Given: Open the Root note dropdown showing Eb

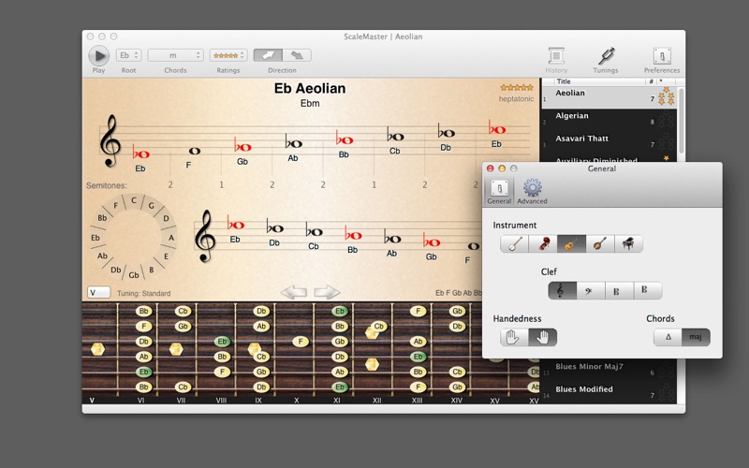Looking at the screenshot, I should pyautogui.click(x=128, y=55).
